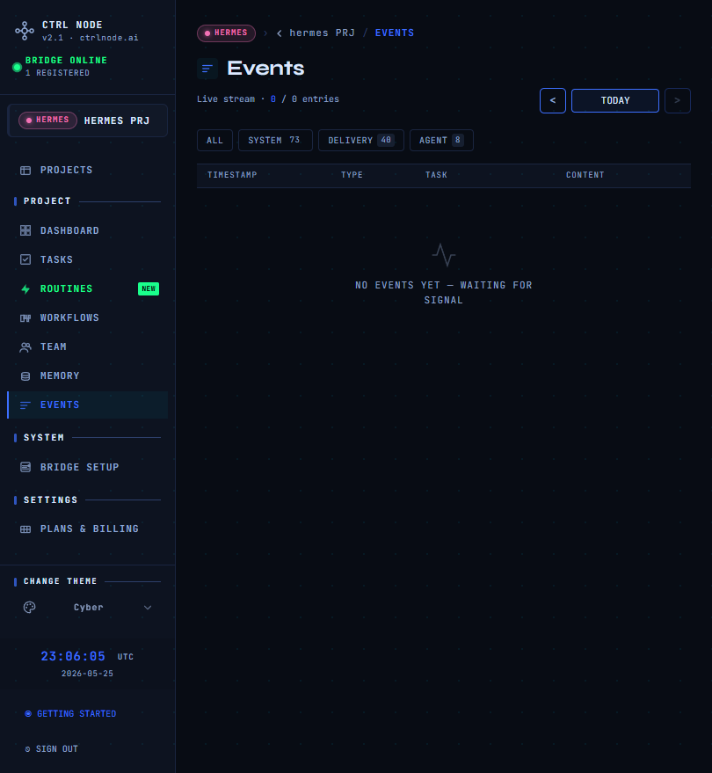The image size is (712, 773).
Task: Click the EVENTS breadcrumb item
Action: 394,33
